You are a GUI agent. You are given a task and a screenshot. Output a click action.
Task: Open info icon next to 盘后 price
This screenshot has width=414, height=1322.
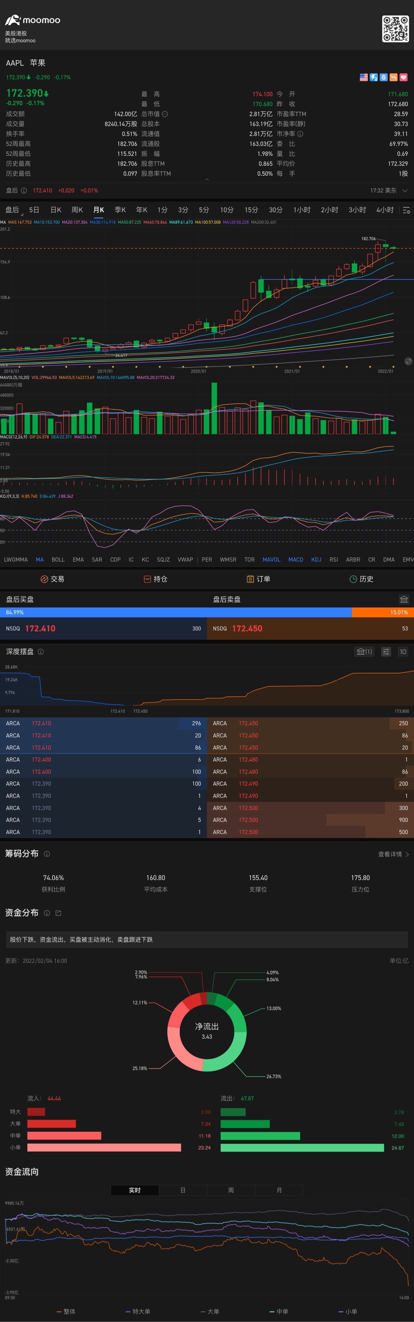pos(24,190)
